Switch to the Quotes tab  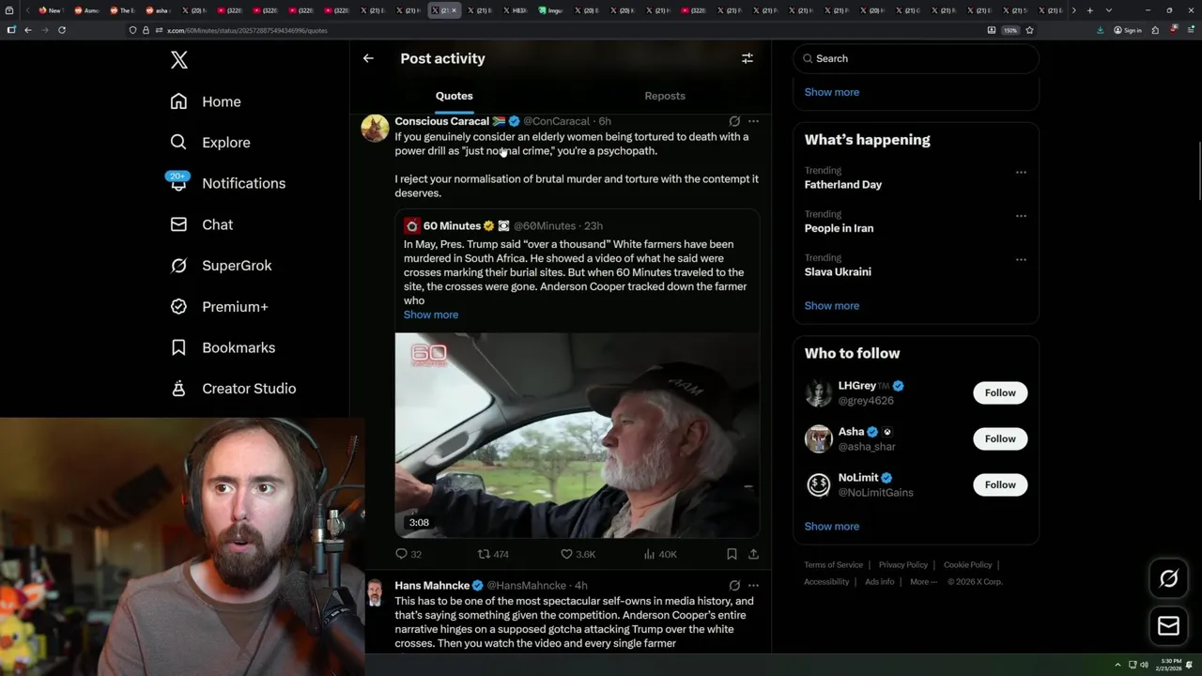coord(455,96)
